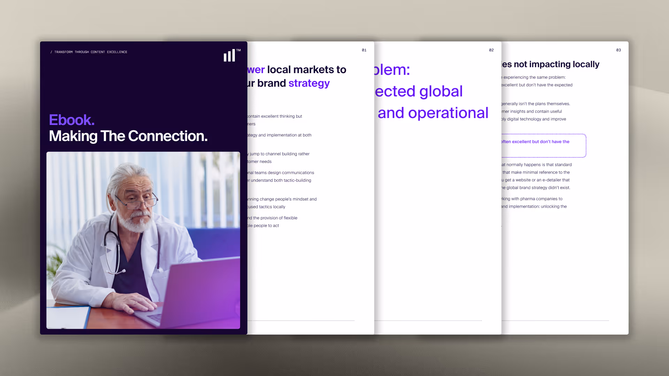The height and width of the screenshot is (376, 669).
Task: Click the footer divider line on page 01
Action: click(x=300, y=321)
